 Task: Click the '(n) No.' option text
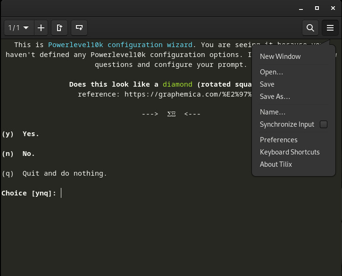[x=18, y=154]
